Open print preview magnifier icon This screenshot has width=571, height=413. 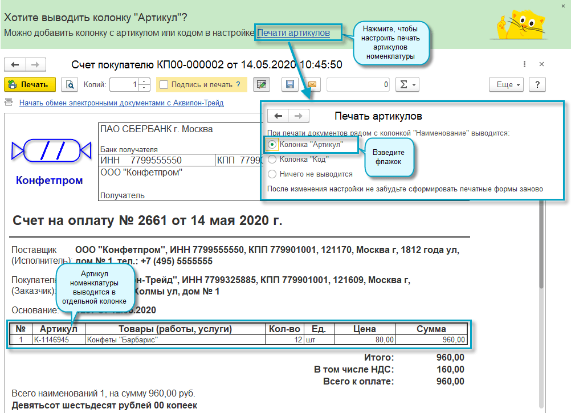pos(70,84)
